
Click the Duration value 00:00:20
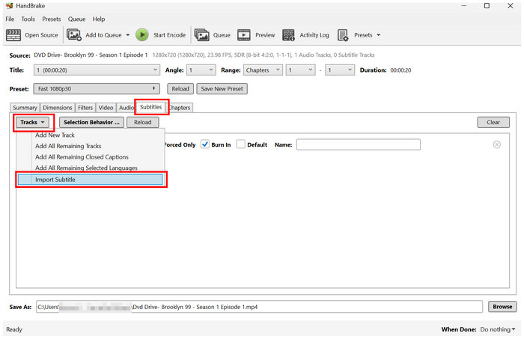(x=400, y=70)
